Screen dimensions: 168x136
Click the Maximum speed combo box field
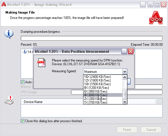pos(103,72)
